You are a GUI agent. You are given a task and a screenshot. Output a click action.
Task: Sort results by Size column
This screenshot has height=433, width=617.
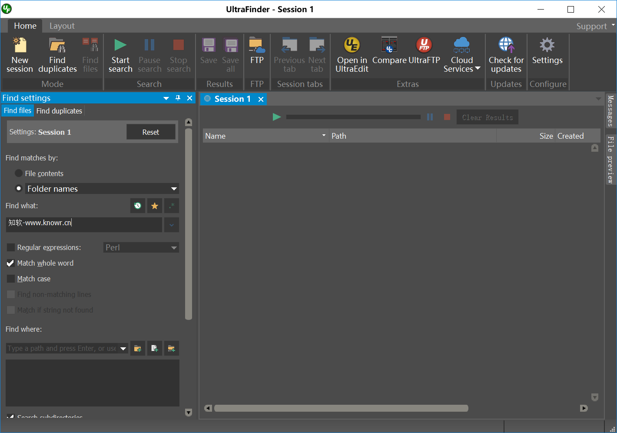526,136
